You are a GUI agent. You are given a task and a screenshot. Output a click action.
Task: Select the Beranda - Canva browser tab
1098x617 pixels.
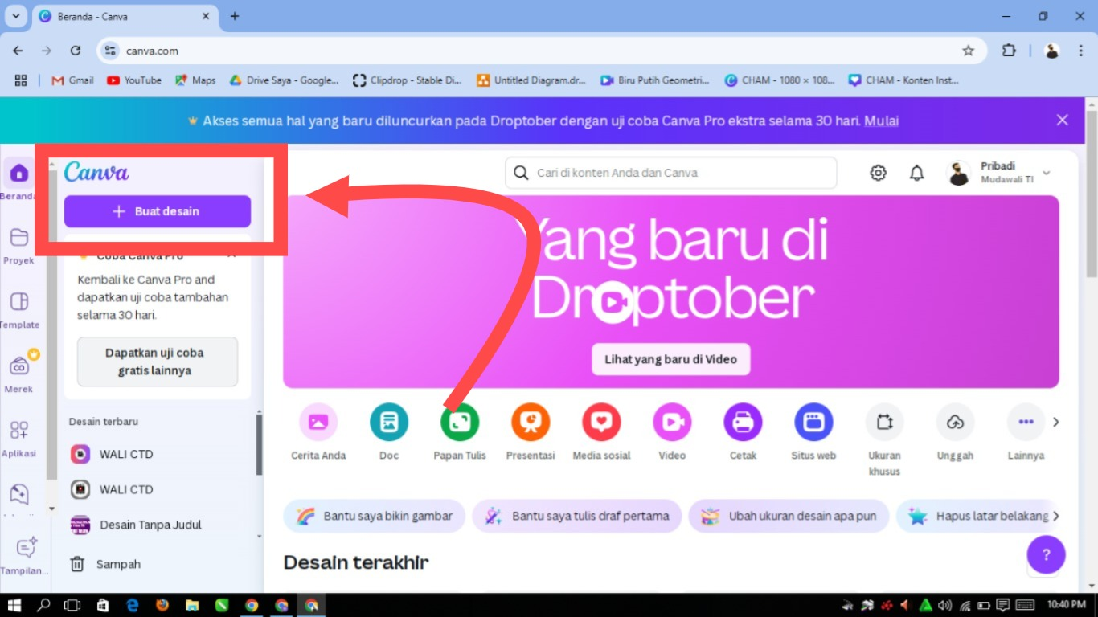[125, 16]
